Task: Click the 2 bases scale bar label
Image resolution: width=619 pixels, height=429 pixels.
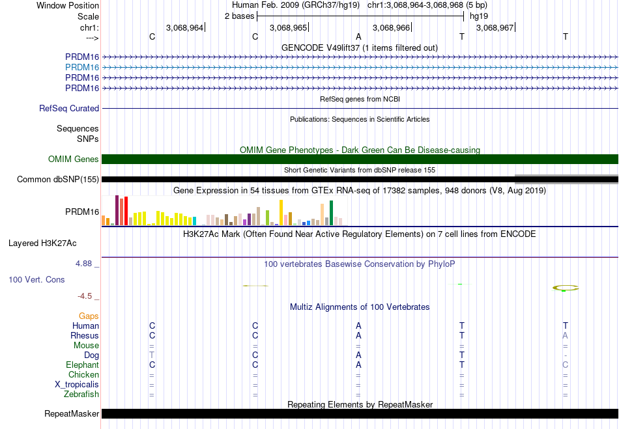Action: click(240, 16)
